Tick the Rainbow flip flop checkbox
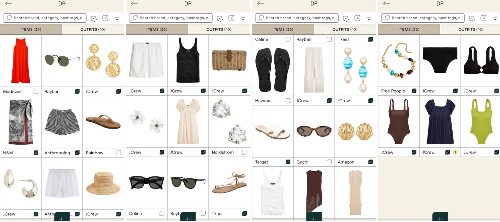The width and height of the screenshot is (500, 222). point(118,153)
